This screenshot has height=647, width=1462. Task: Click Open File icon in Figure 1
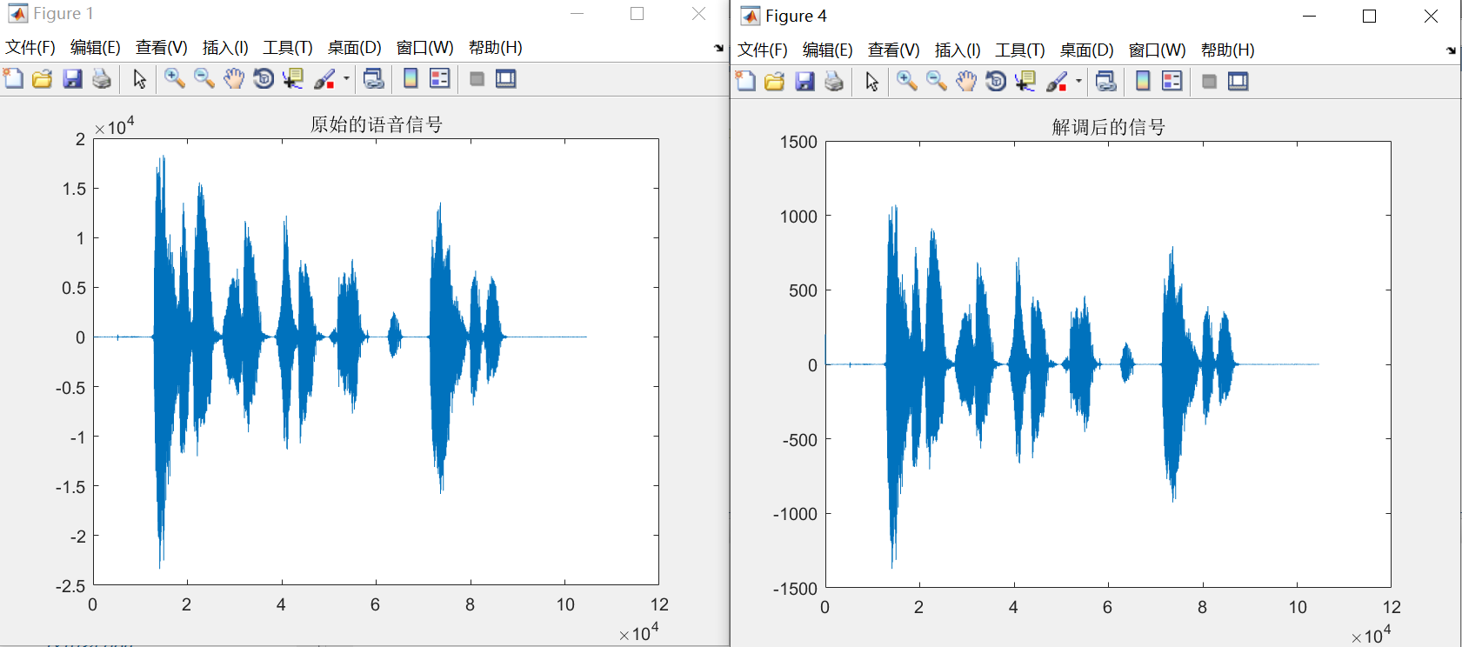tap(42, 79)
